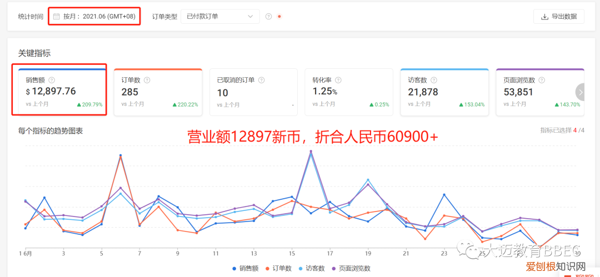The height and width of the screenshot is (277, 600).
Task: Click the 关键指标 section heading
Action: click(34, 53)
